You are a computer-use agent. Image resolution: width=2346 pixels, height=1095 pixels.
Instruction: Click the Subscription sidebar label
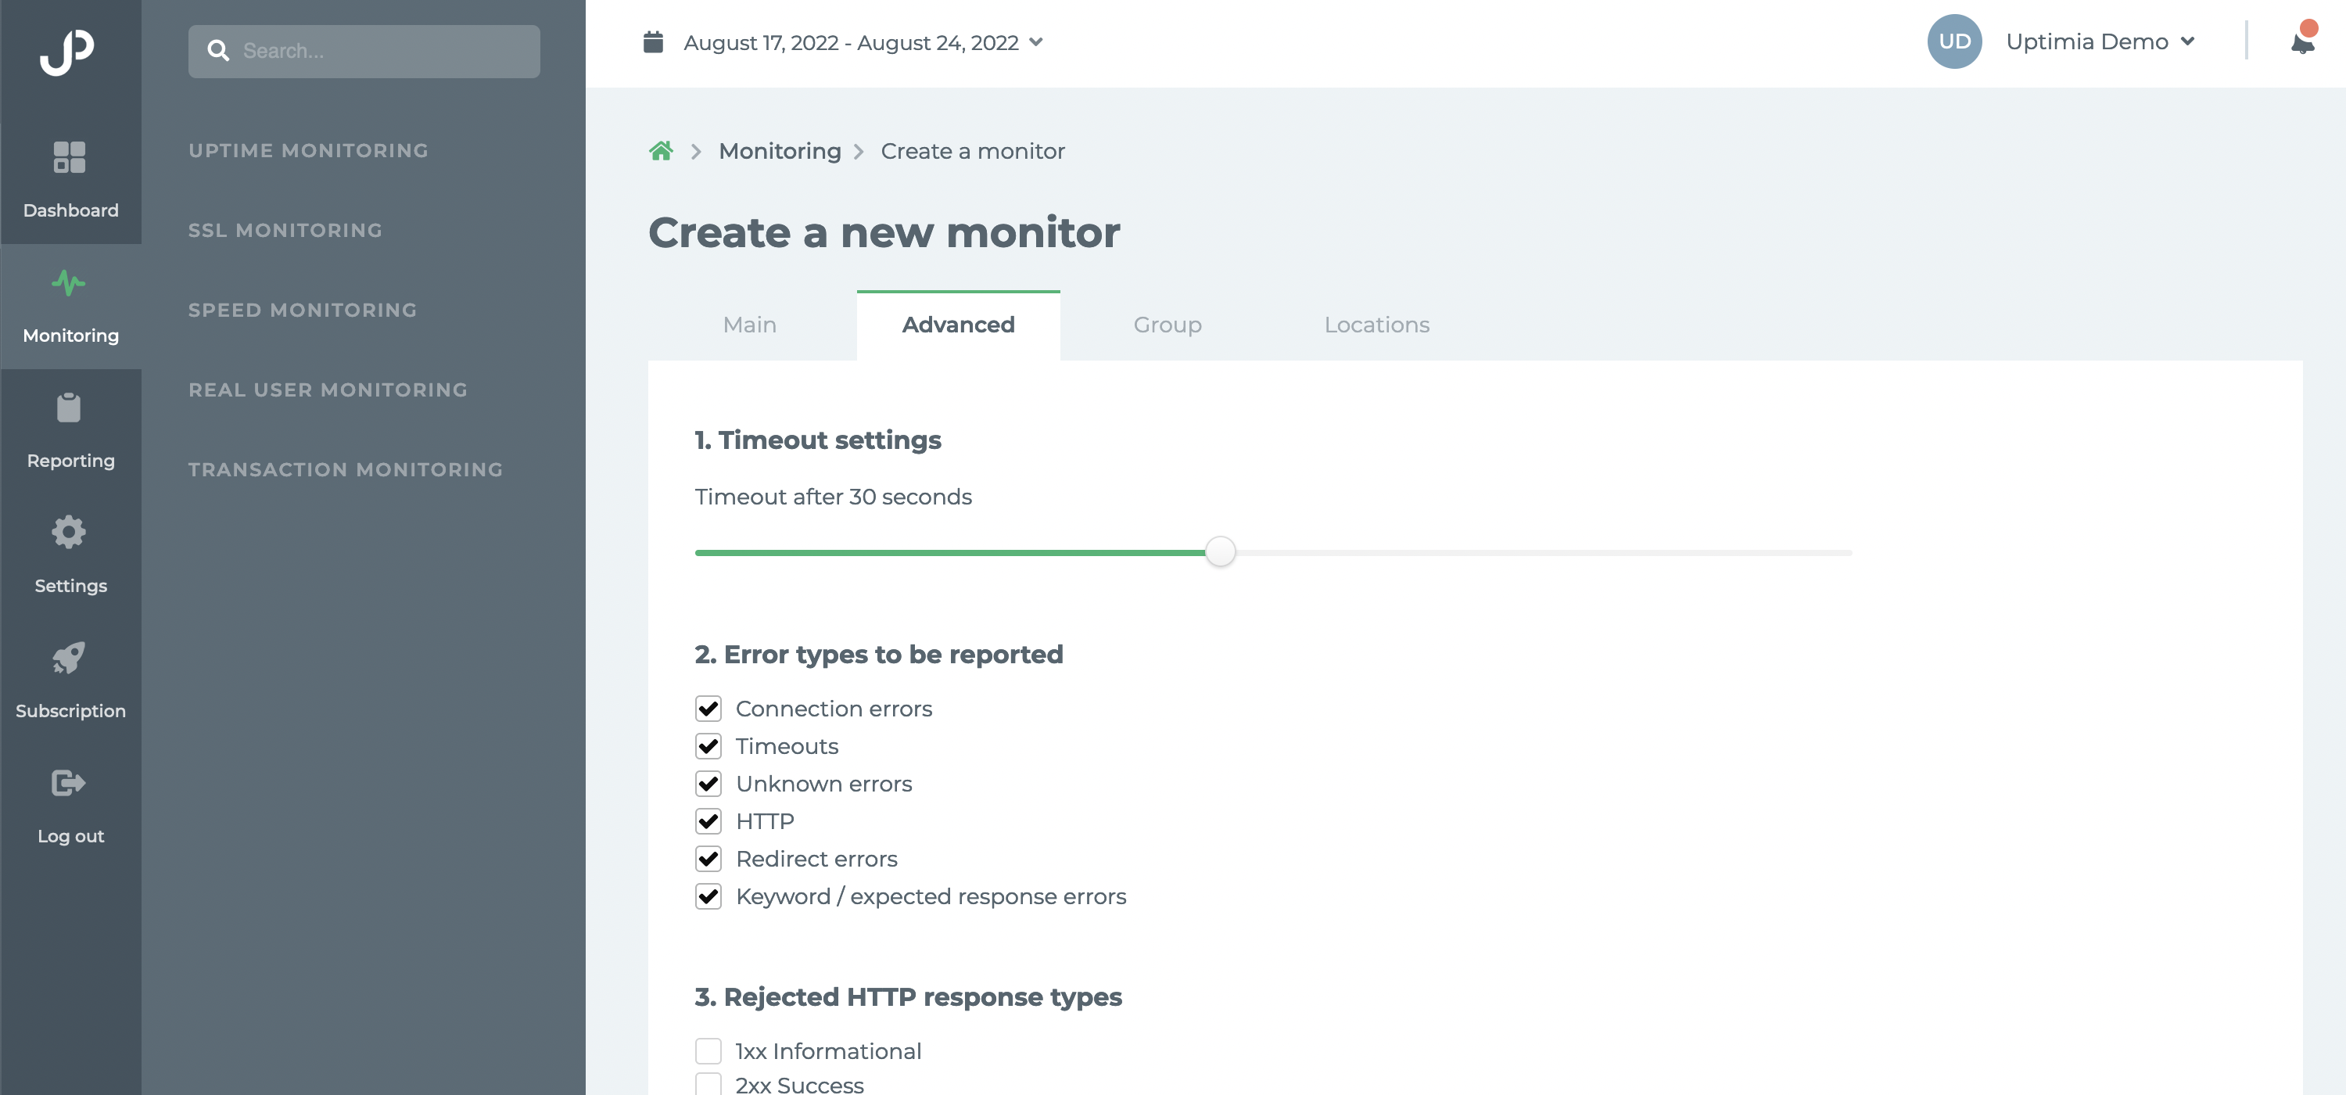(x=71, y=710)
